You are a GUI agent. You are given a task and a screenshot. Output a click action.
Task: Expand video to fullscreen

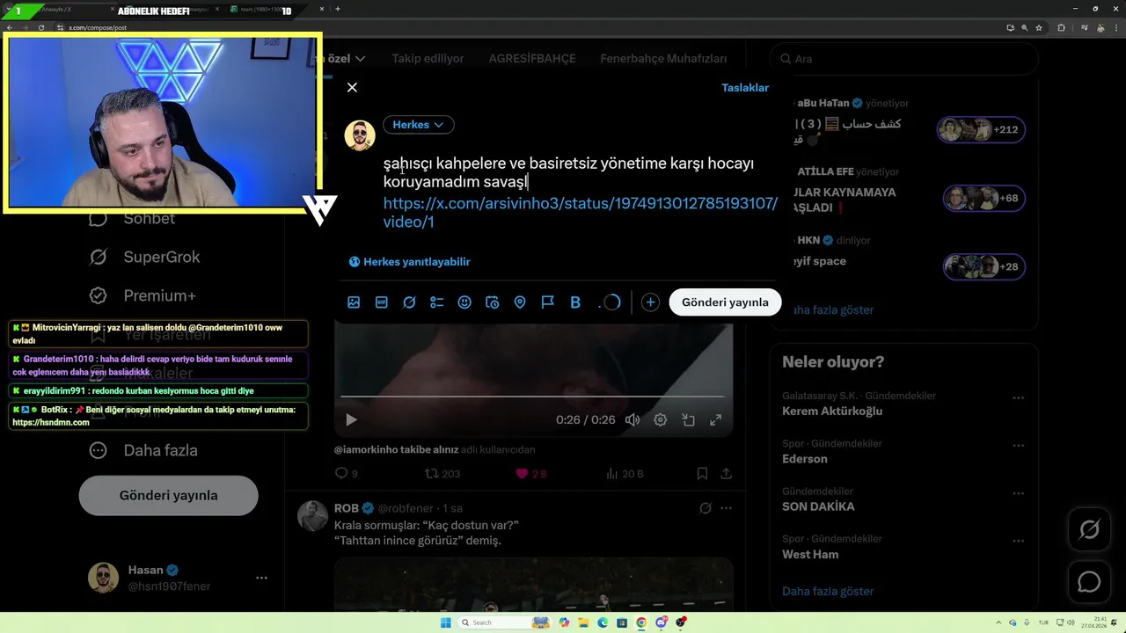pyautogui.click(x=716, y=420)
